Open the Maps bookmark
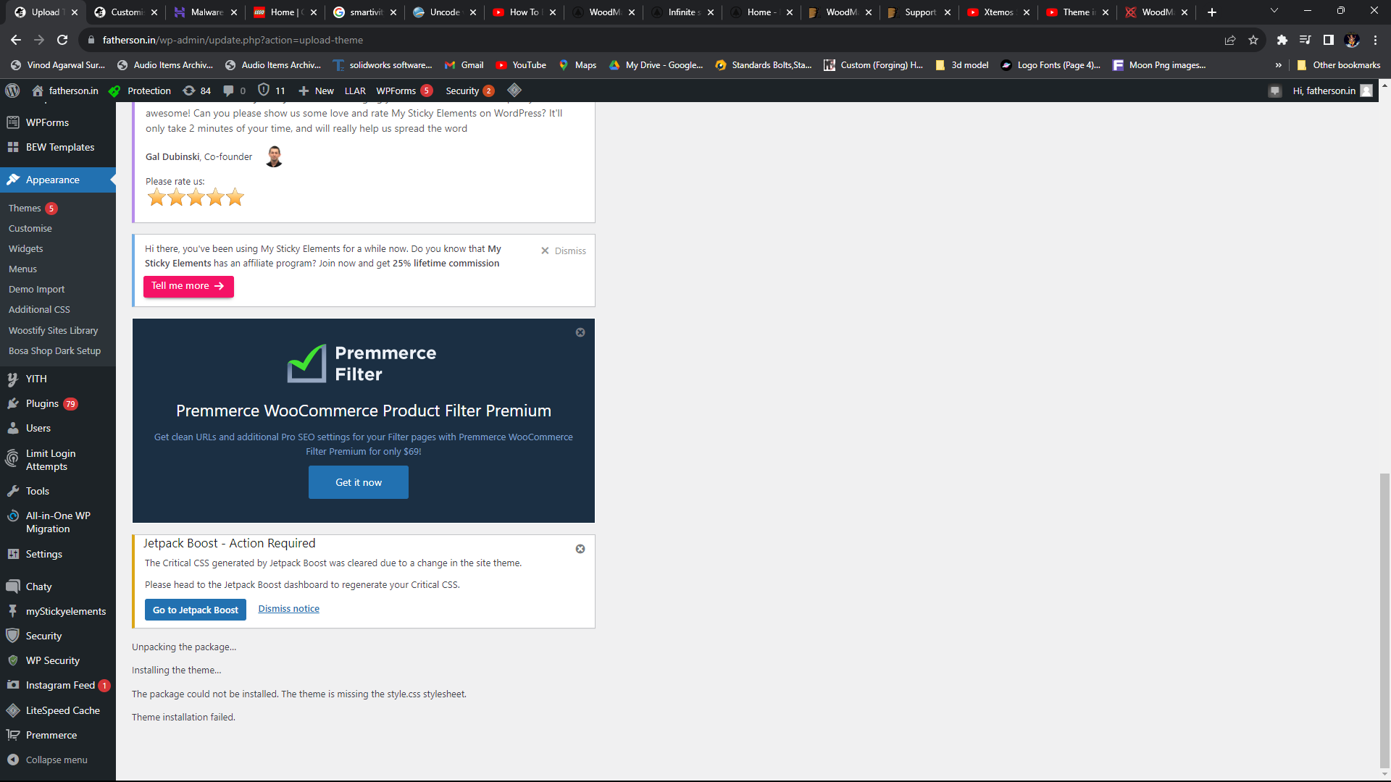This screenshot has height=782, width=1391. 577,65
